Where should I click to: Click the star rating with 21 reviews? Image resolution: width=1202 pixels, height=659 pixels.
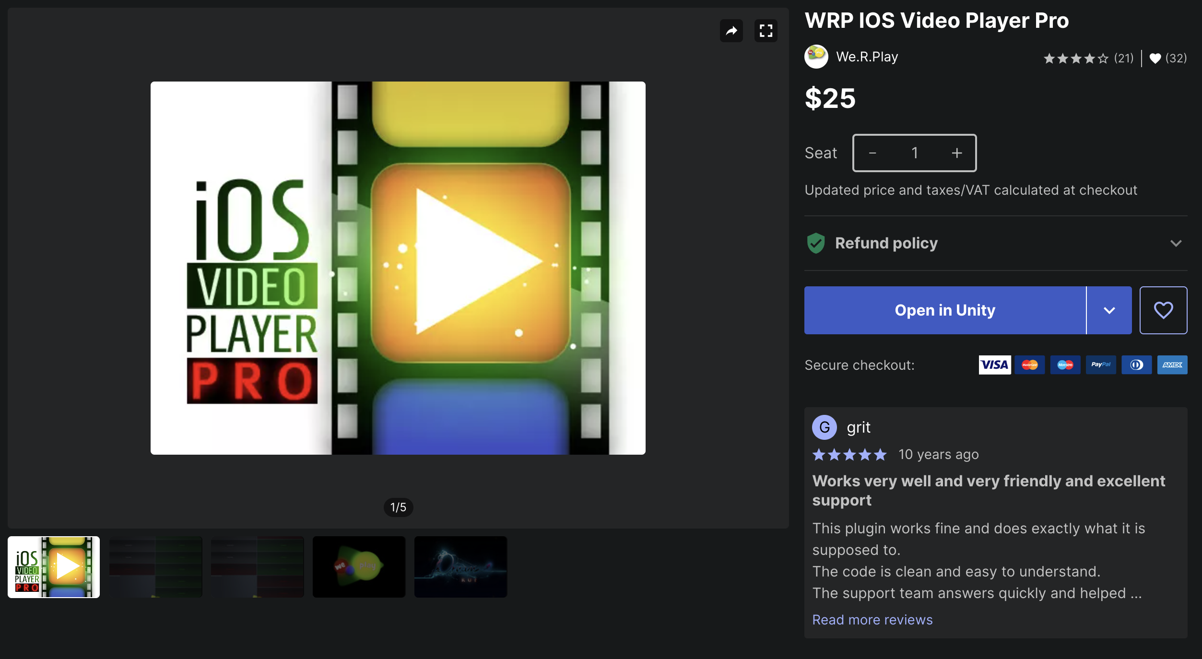point(1088,59)
